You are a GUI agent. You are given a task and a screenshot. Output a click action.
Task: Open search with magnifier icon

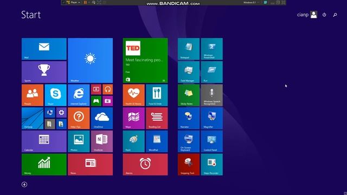pyautogui.click(x=335, y=15)
